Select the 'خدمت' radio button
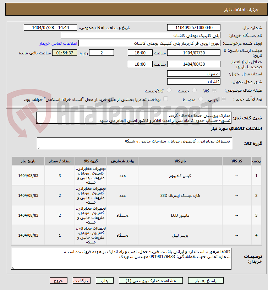Screen dimensions: 268x290 click(194, 90)
